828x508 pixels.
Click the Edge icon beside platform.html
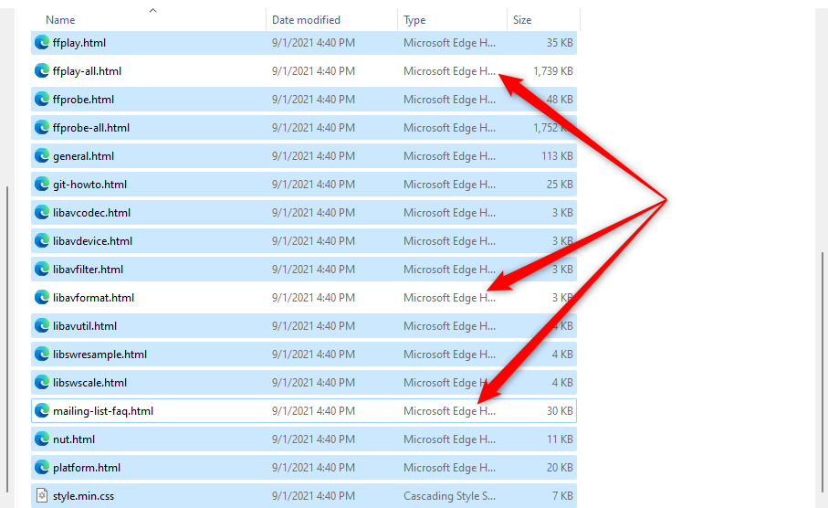click(42, 467)
